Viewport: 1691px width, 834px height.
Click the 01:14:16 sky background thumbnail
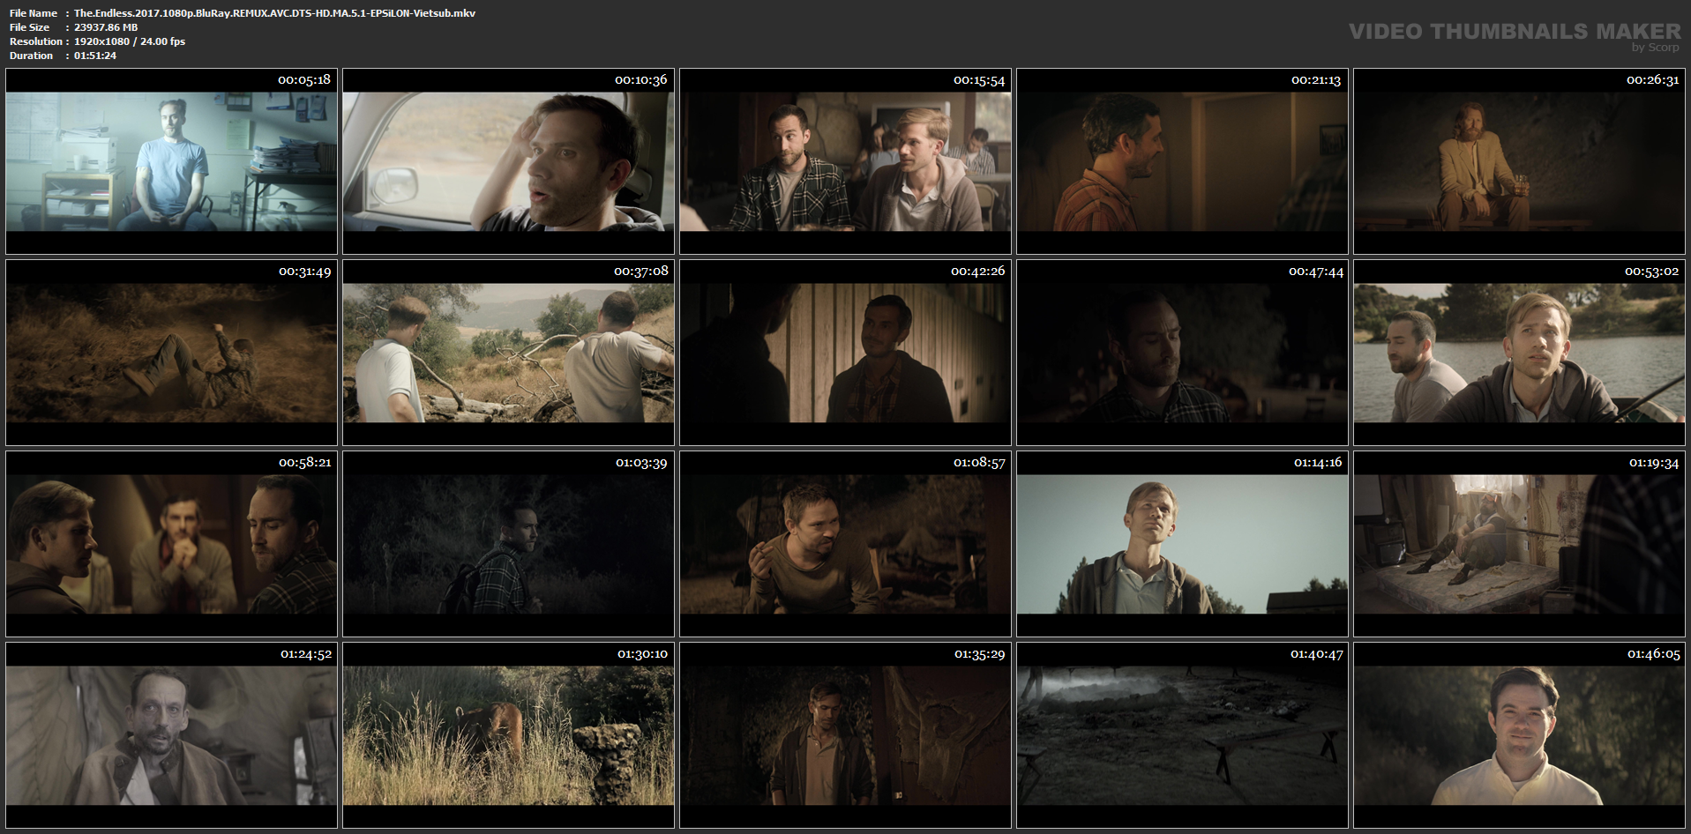click(x=1182, y=544)
